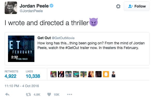
Task: Click the blue verified badge
Action: 51,6
